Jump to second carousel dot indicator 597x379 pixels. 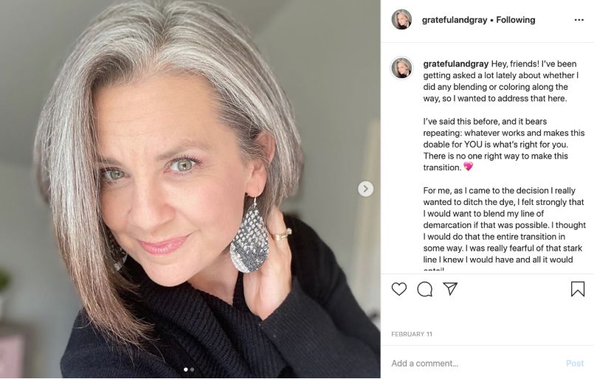coord(192,369)
